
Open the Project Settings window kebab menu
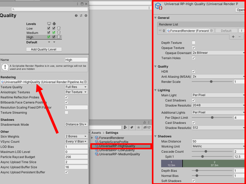tap(77, 4)
